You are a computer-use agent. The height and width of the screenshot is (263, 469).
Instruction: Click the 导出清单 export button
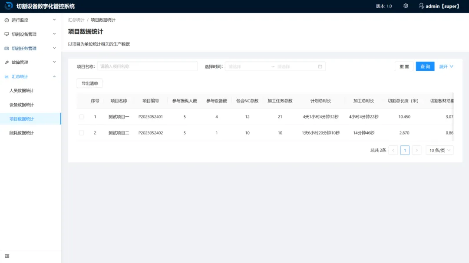[90, 83]
